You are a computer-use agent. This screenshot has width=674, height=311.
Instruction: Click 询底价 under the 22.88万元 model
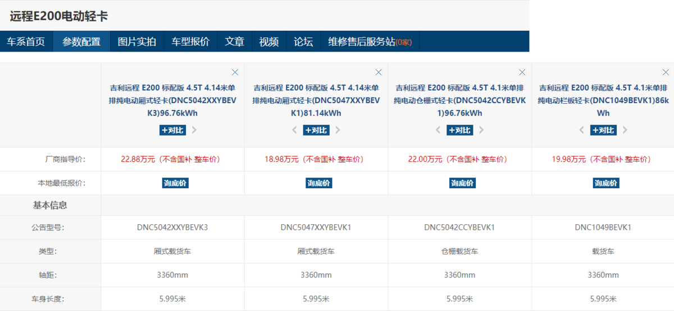tap(175, 183)
